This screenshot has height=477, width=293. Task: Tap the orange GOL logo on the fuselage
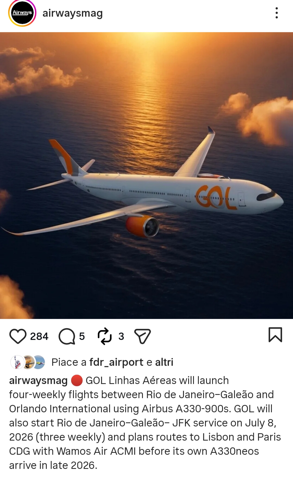point(216,198)
